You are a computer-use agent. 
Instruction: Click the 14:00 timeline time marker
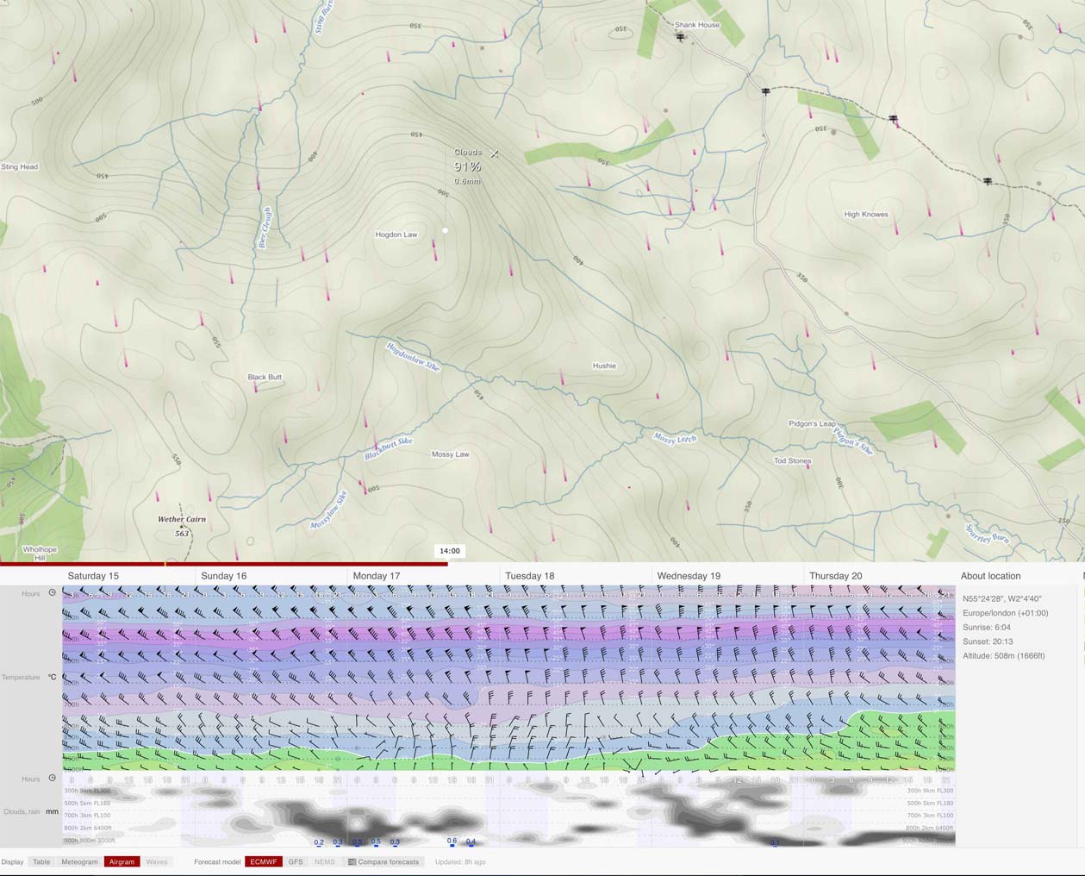coord(450,551)
